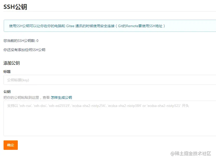Click the 标题 field label
216x161 pixels.
click(7, 72)
